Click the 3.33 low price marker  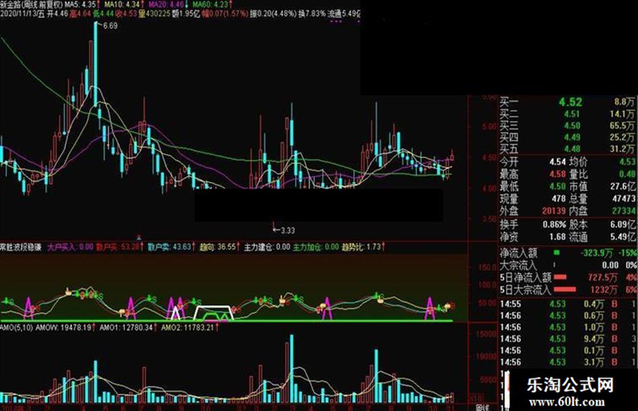point(288,230)
